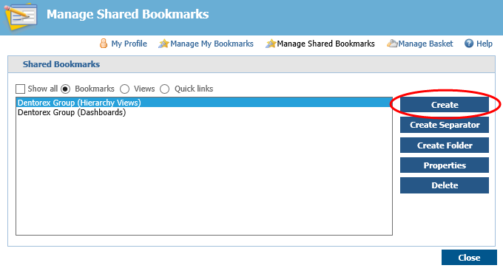Choose the Quick links radio button
The image size is (503, 271).
[x=164, y=89]
